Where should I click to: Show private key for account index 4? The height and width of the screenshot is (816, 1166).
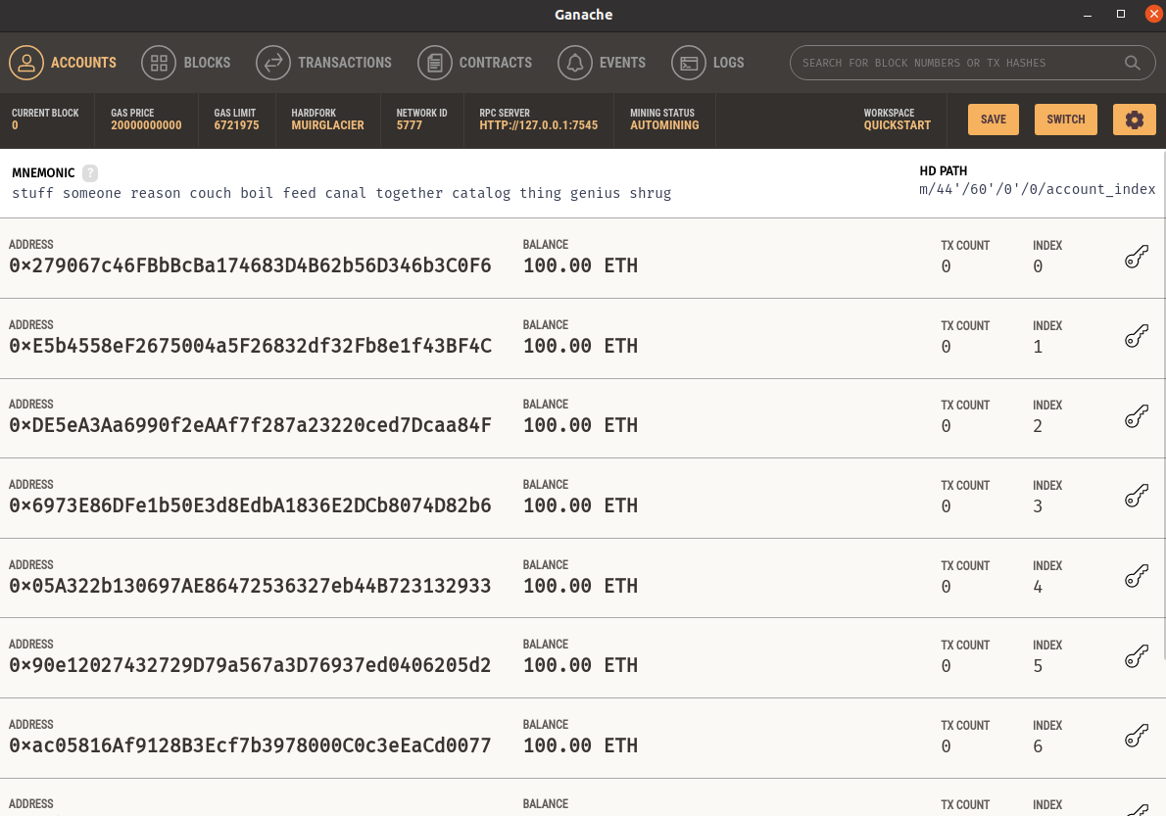pos(1137,577)
